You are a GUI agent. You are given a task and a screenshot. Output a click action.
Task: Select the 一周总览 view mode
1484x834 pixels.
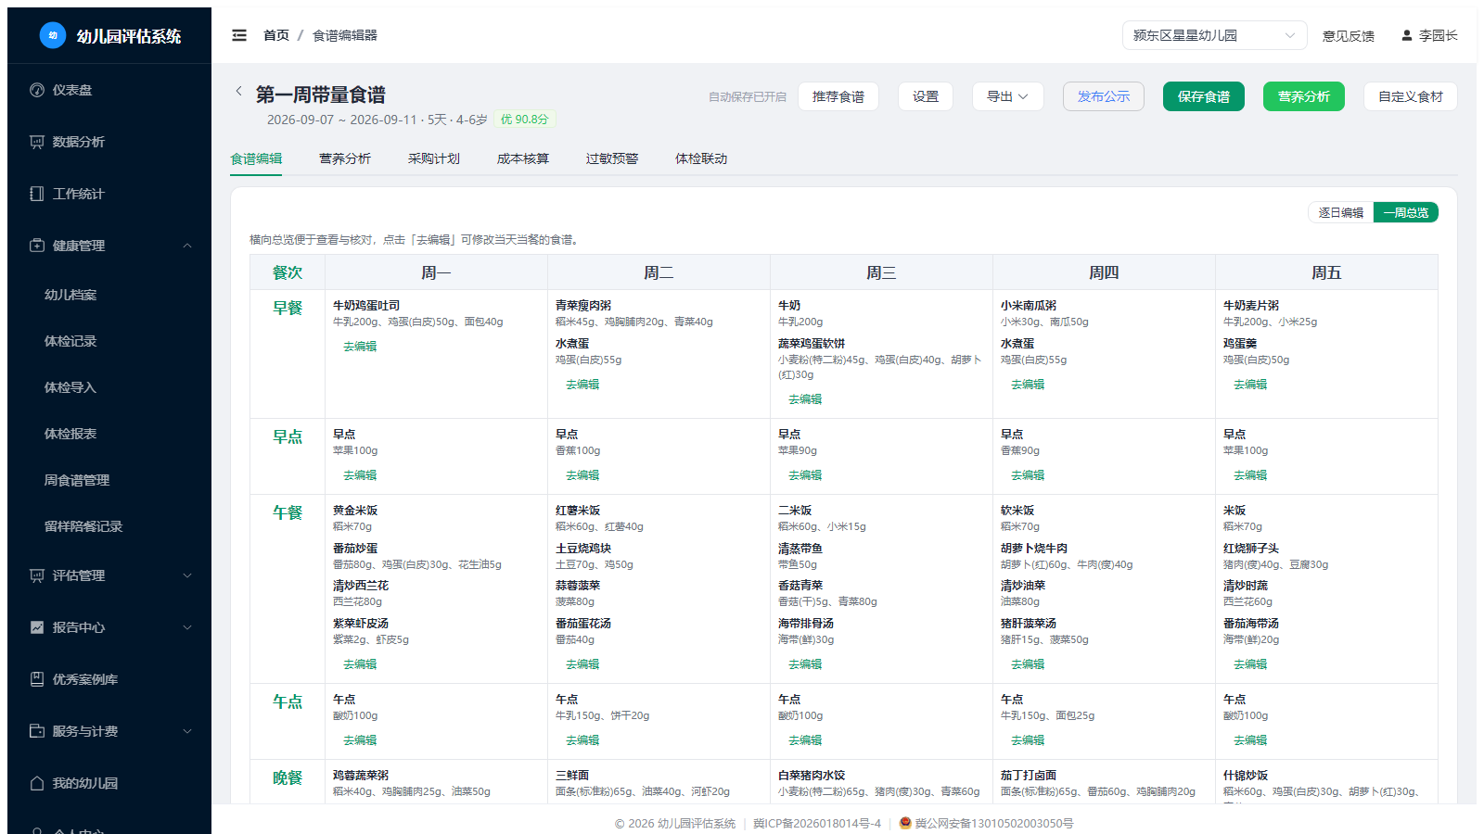point(1406,212)
